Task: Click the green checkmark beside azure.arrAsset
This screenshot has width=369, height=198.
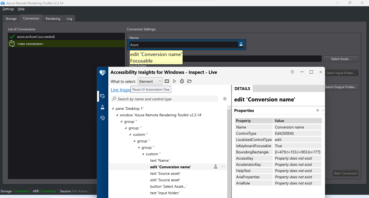Action: coord(12,37)
